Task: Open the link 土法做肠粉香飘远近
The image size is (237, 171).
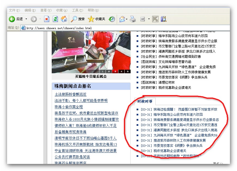Action: click(70, 94)
